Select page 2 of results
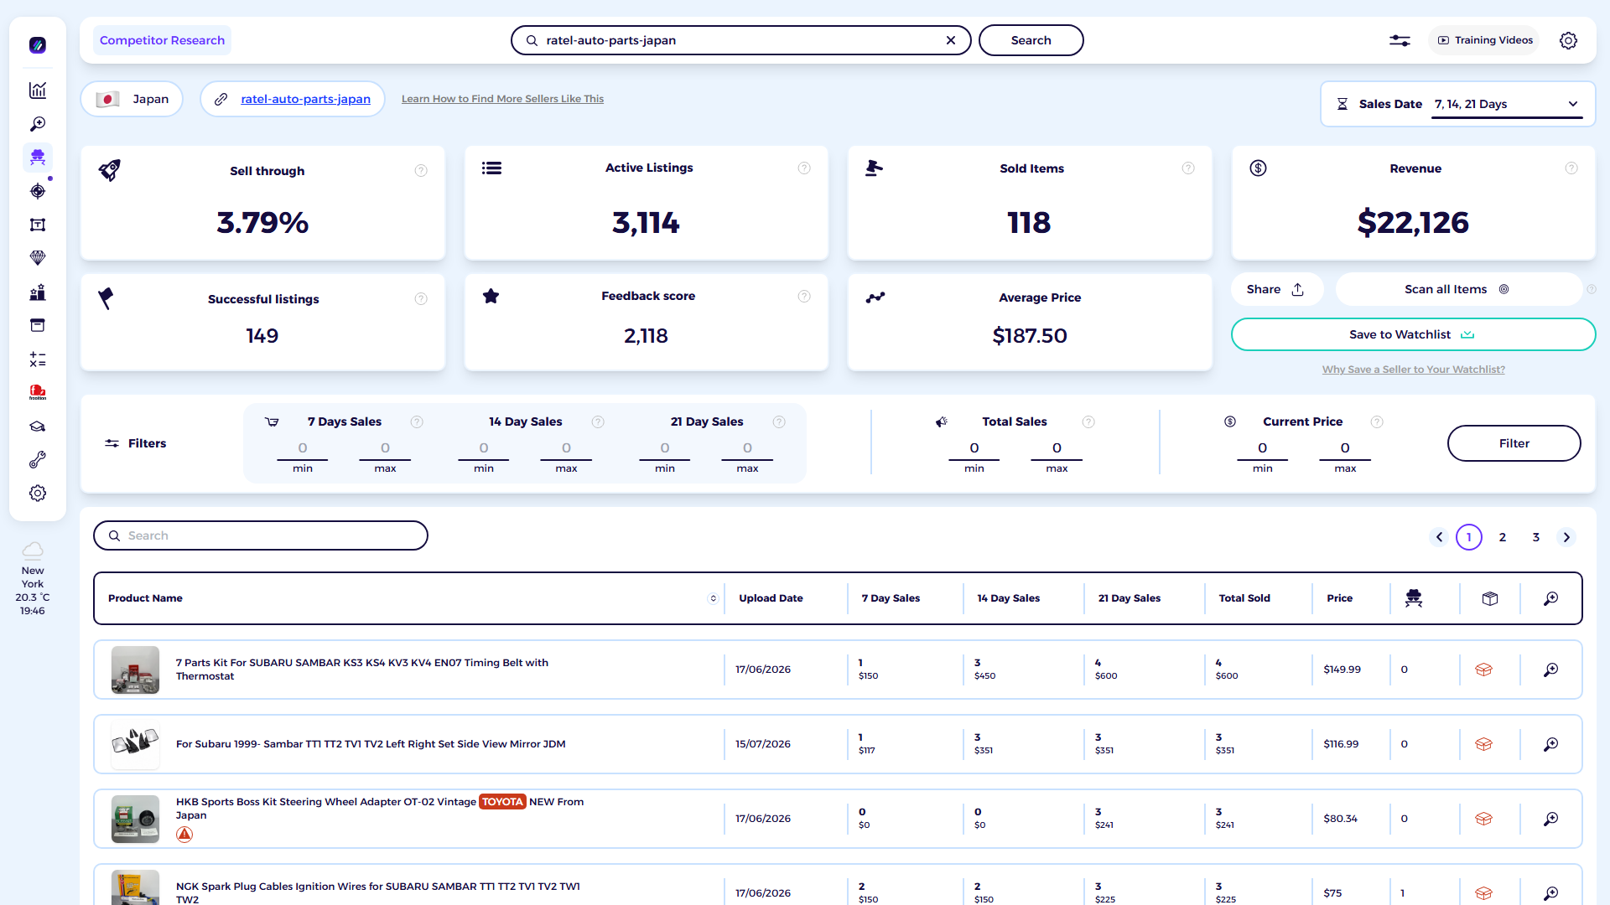The image size is (1610, 905). tap(1503, 537)
